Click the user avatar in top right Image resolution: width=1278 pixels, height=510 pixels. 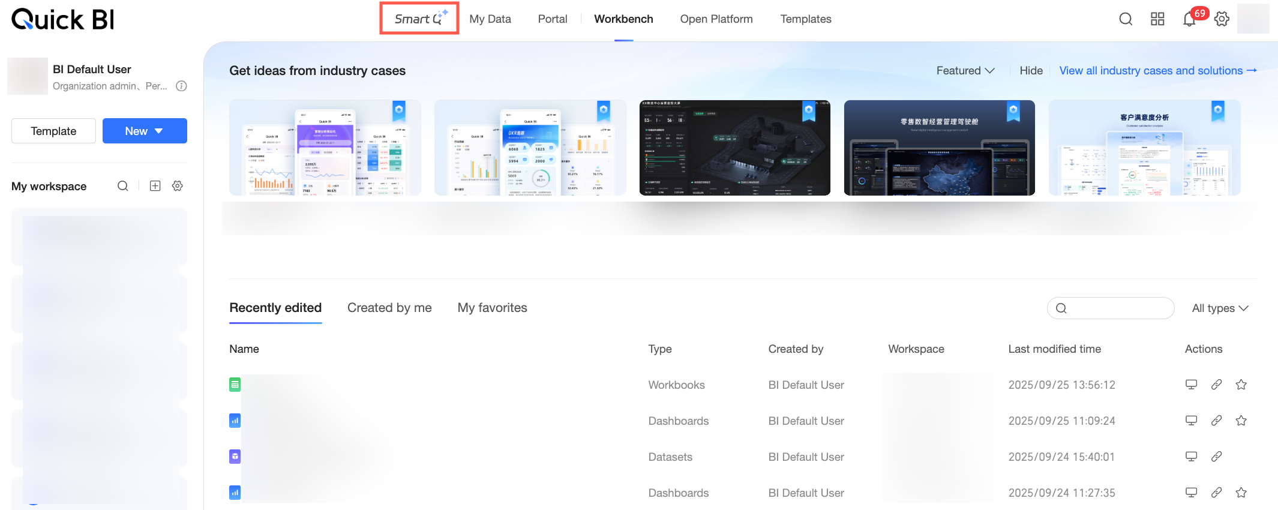pos(1253,19)
